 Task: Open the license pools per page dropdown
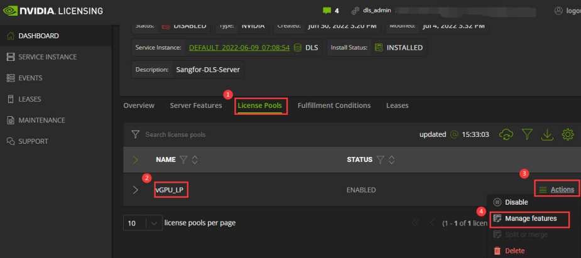click(143, 223)
